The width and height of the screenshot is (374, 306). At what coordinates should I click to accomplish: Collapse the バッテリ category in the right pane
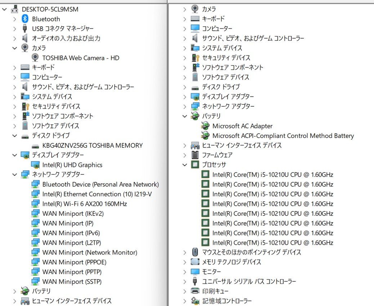[184, 116]
